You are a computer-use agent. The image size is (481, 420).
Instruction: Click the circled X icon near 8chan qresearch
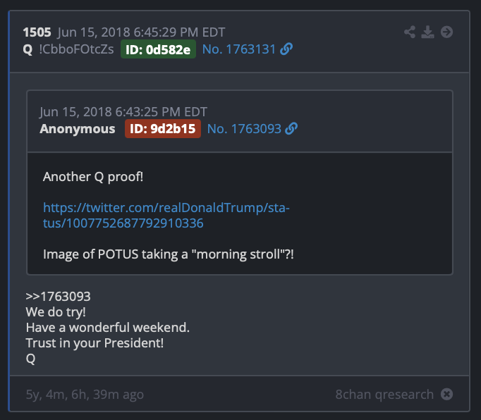[x=446, y=394]
